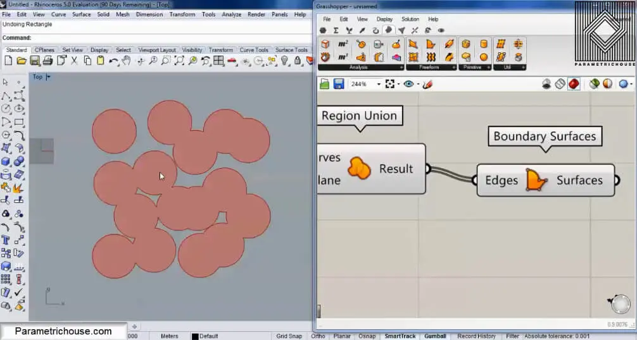Viewport: 637px width, 340px height.
Task: Click the lock objects padlock icon
Action: coord(298,61)
